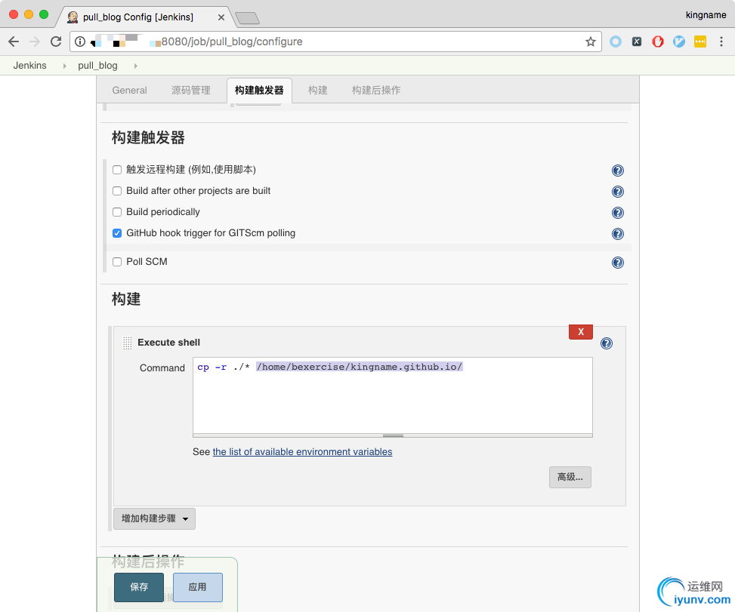The width and height of the screenshot is (735, 612).
Task: Focus the browser address bar
Action: pos(335,42)
